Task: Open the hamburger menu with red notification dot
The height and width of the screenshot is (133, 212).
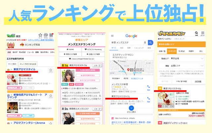Action: point(51,35)
